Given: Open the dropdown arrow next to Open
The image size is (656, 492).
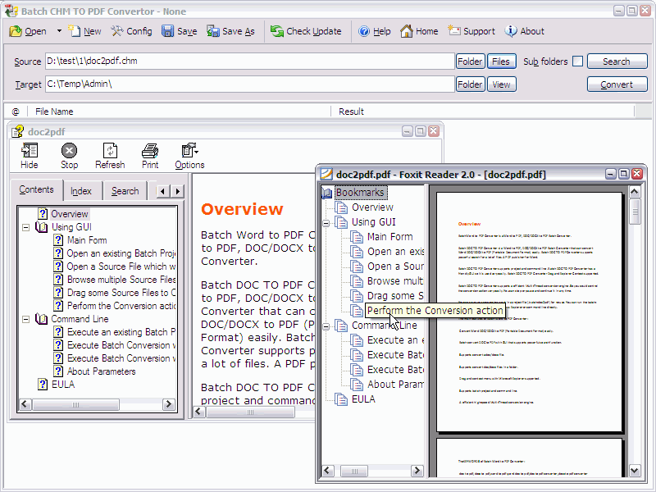Looking at the screenshot, I should pos(59,31).
